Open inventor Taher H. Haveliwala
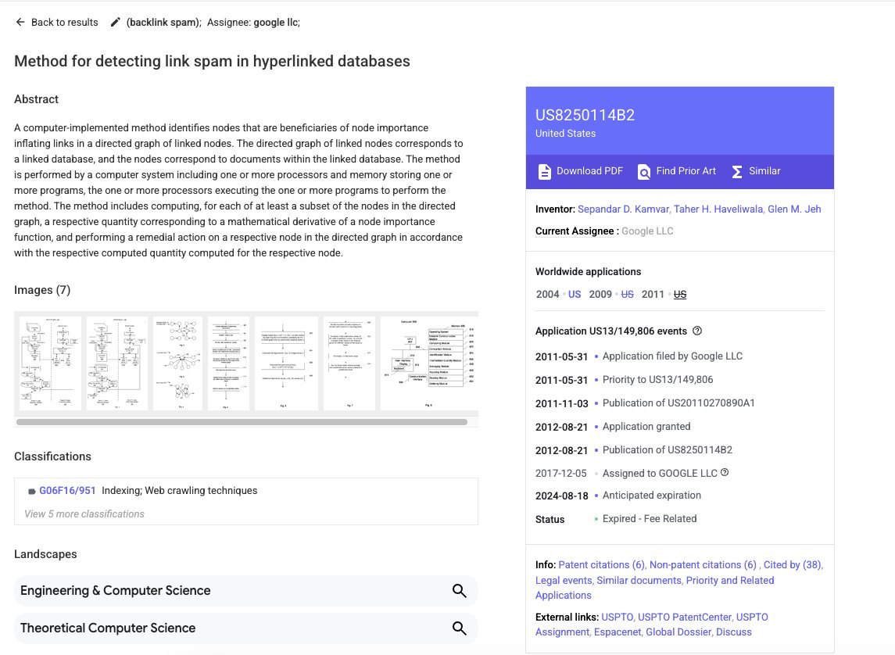 pyautogui.click(x=718, y=209)
